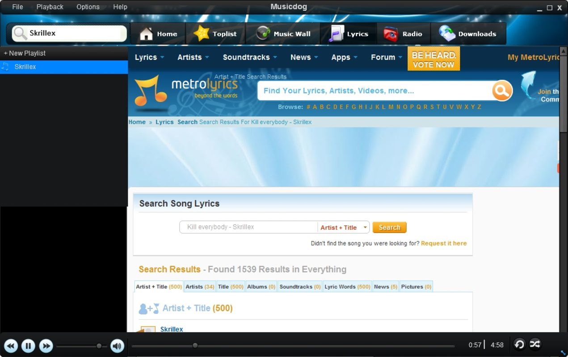
Task: Browse lyrics by the # symbol
Action: coord(308,107)
